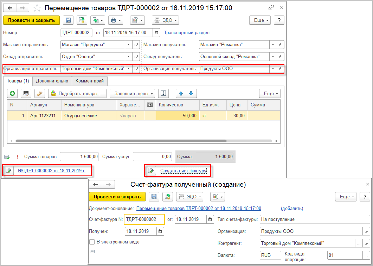Click Подобрать товары button
The image size is (373, 266).
tap(77, 93)
